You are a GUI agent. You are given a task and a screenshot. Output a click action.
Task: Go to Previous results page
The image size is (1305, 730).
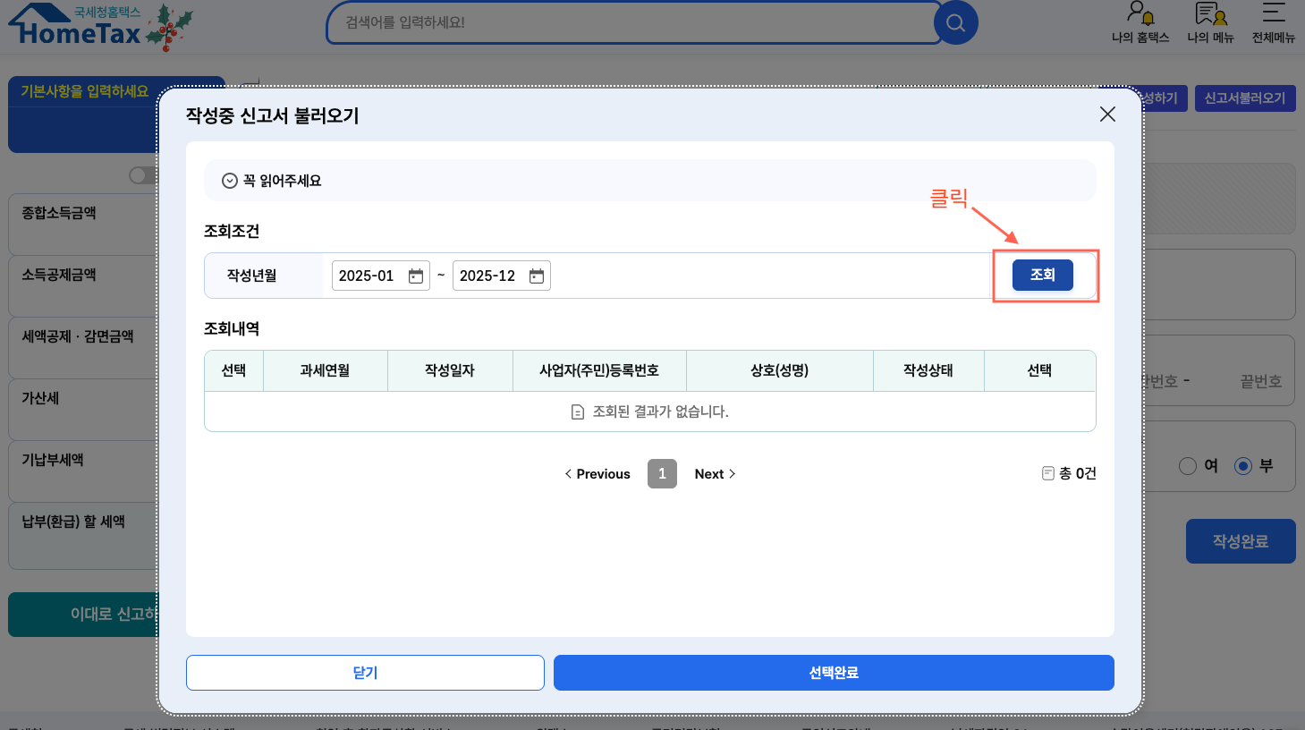pos(597,474)
